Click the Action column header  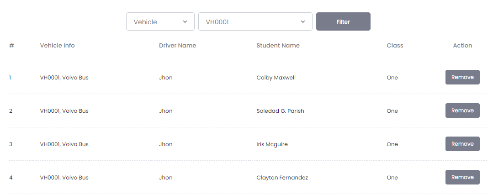462,46
